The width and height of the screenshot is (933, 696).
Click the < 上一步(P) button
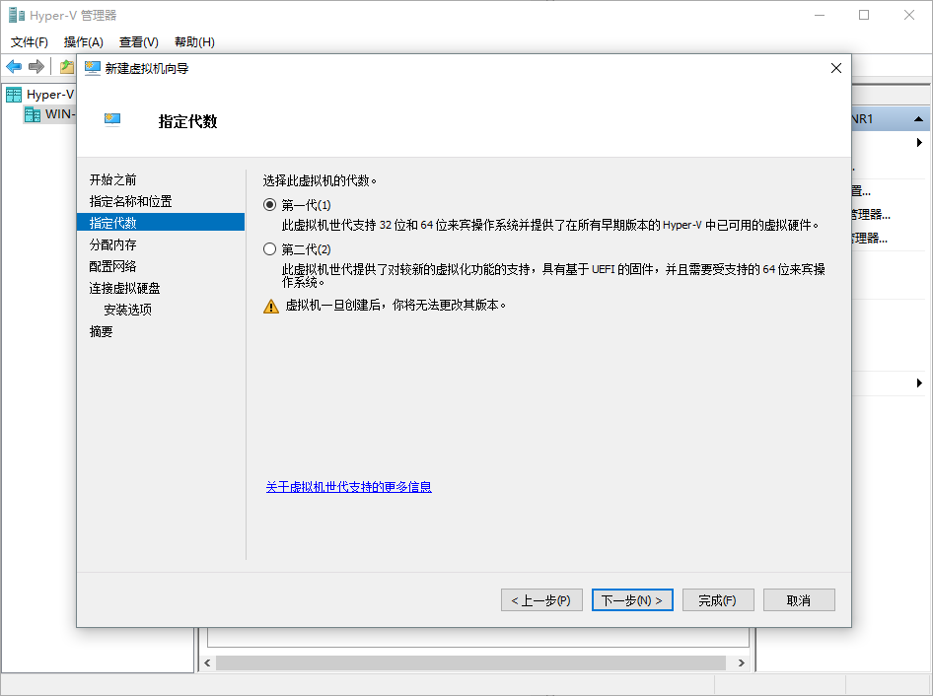[541, 600]
